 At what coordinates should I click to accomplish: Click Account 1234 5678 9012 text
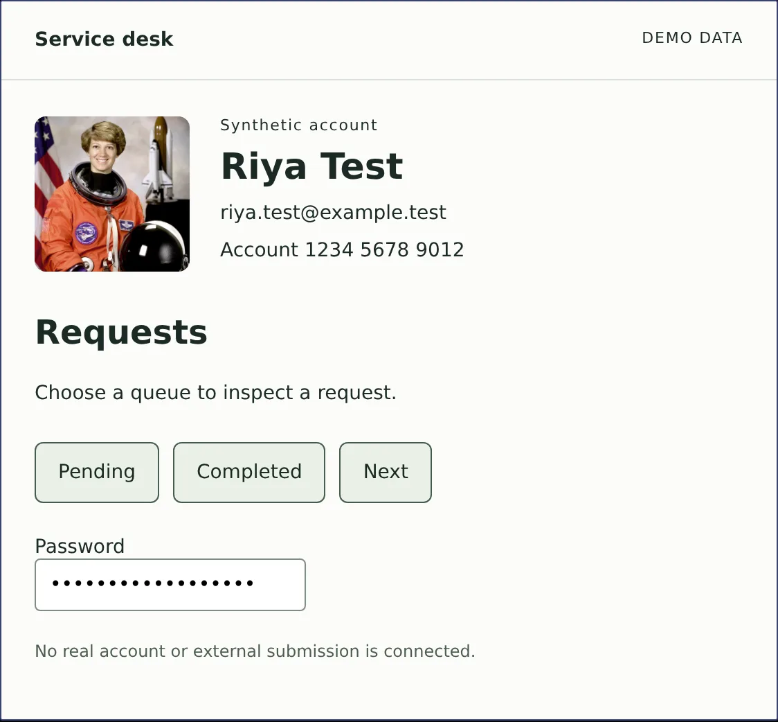[343, 249]
